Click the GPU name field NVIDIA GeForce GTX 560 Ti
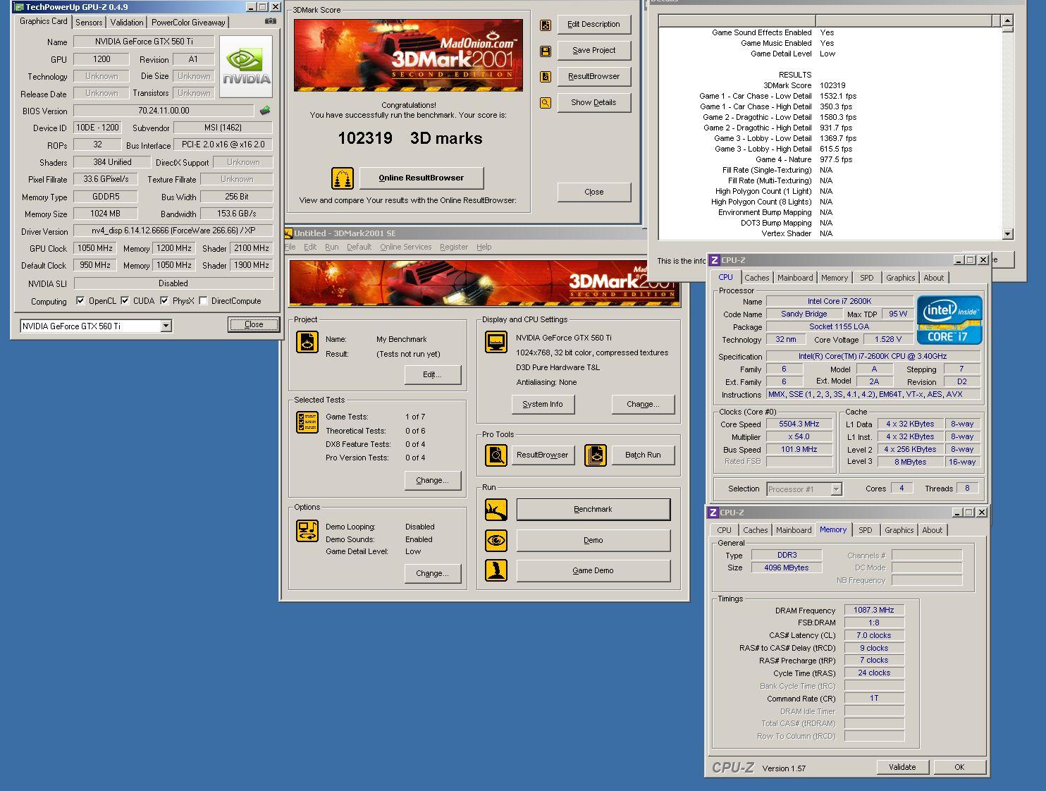Image resolution: width=1046 pixels, height=791 pixels. tap(144, 42)
